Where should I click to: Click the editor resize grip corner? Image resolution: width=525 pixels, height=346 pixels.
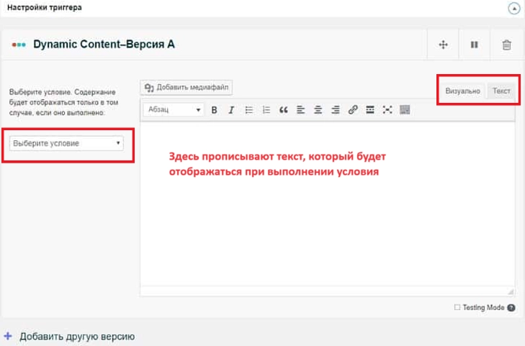[511, 292]
